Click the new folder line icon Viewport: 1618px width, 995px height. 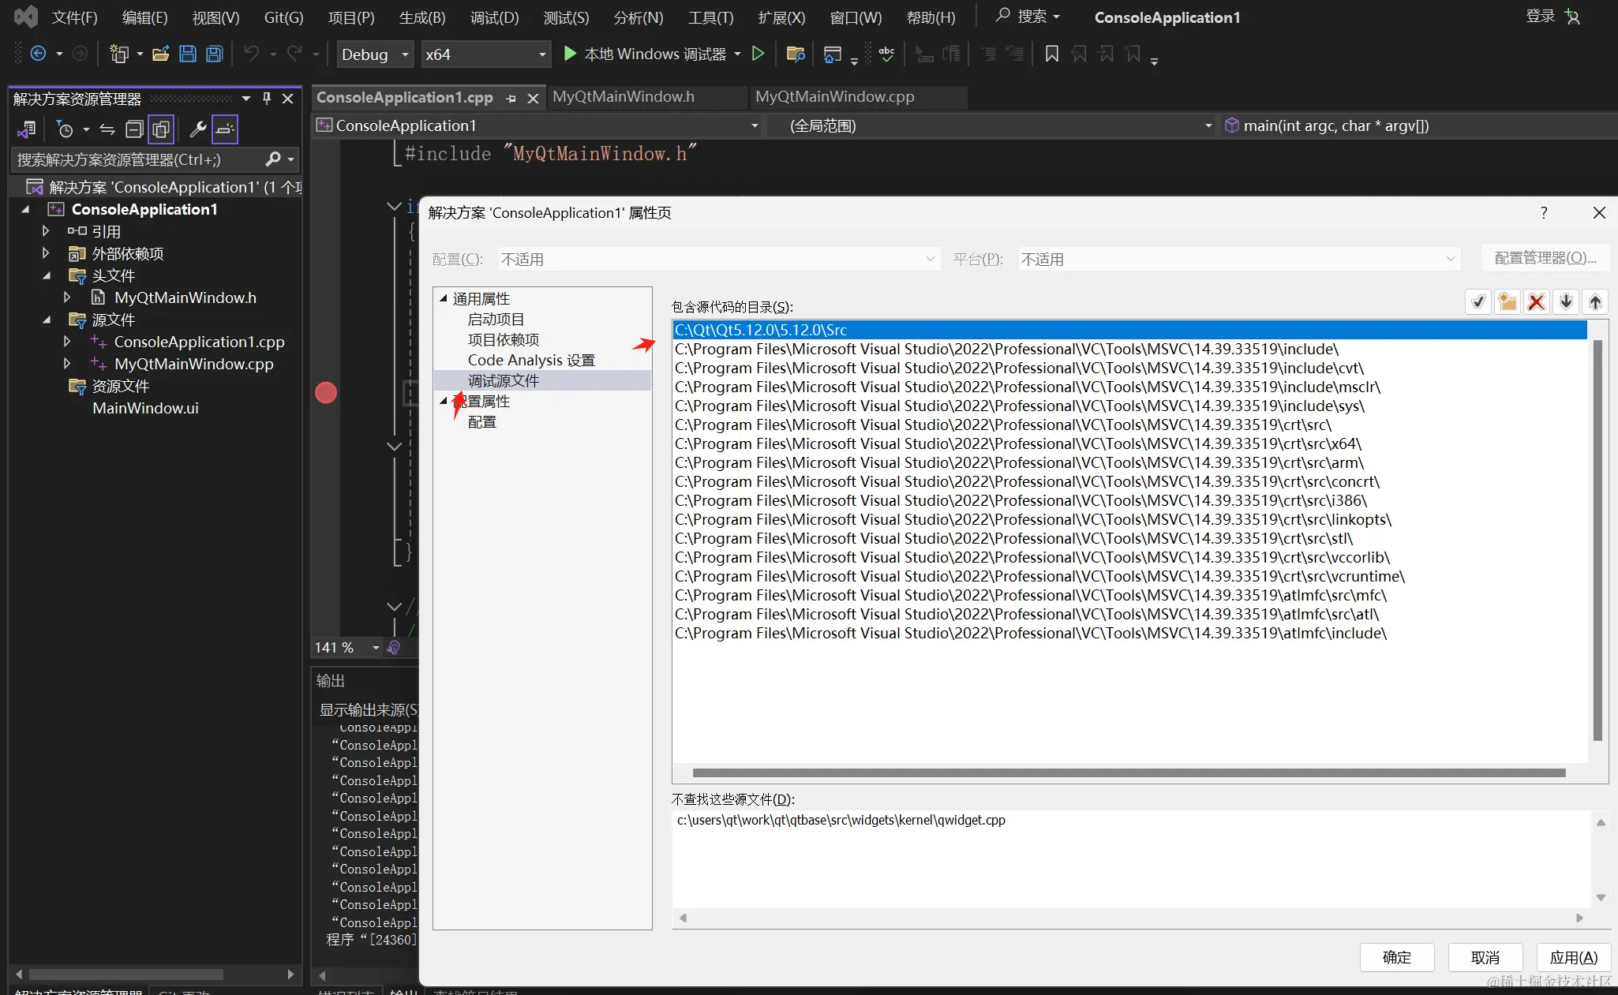1508,301
